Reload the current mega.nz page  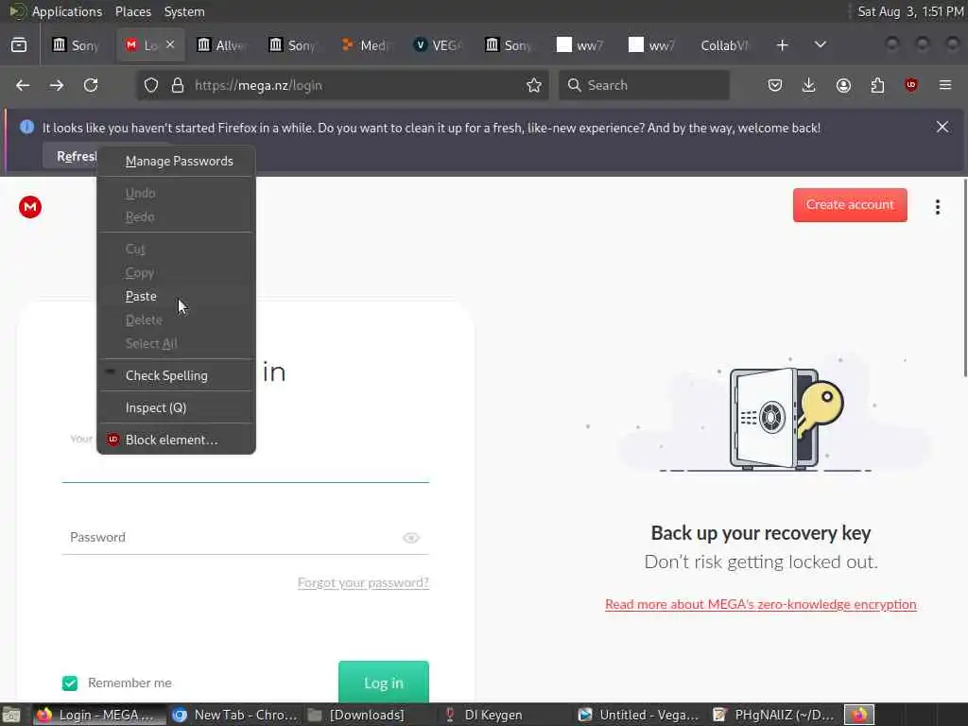click(x=91, y=85)
